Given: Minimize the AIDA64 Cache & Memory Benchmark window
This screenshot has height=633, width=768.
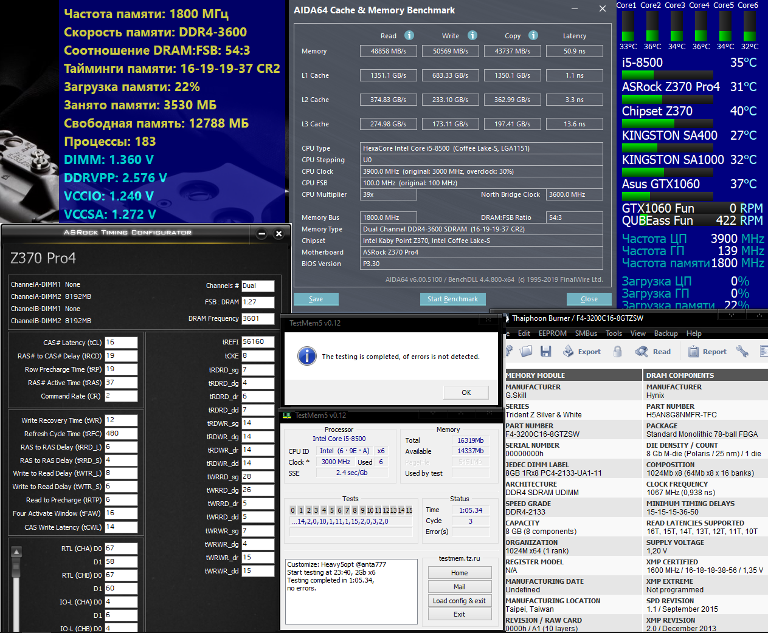Looking at the screenshot, I should (575, 9).
